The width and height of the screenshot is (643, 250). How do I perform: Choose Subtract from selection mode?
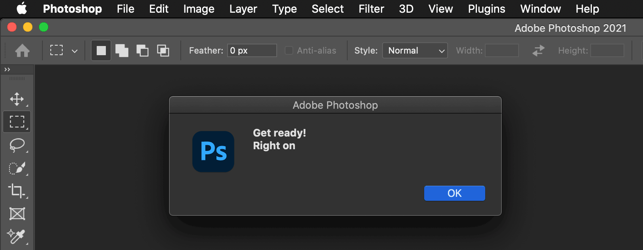pos(142,50)
